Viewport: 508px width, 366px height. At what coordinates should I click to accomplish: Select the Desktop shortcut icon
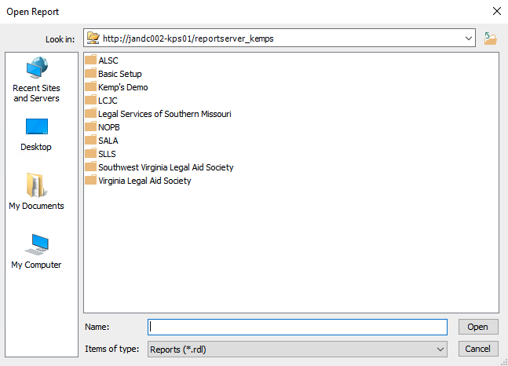(37, 126)
